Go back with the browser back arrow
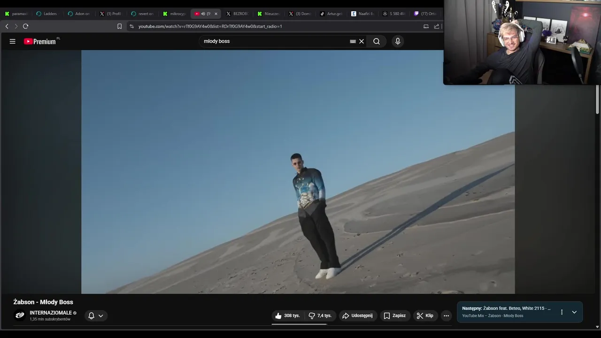The height and width of the screenshot is (338, 601). point(7,26)
